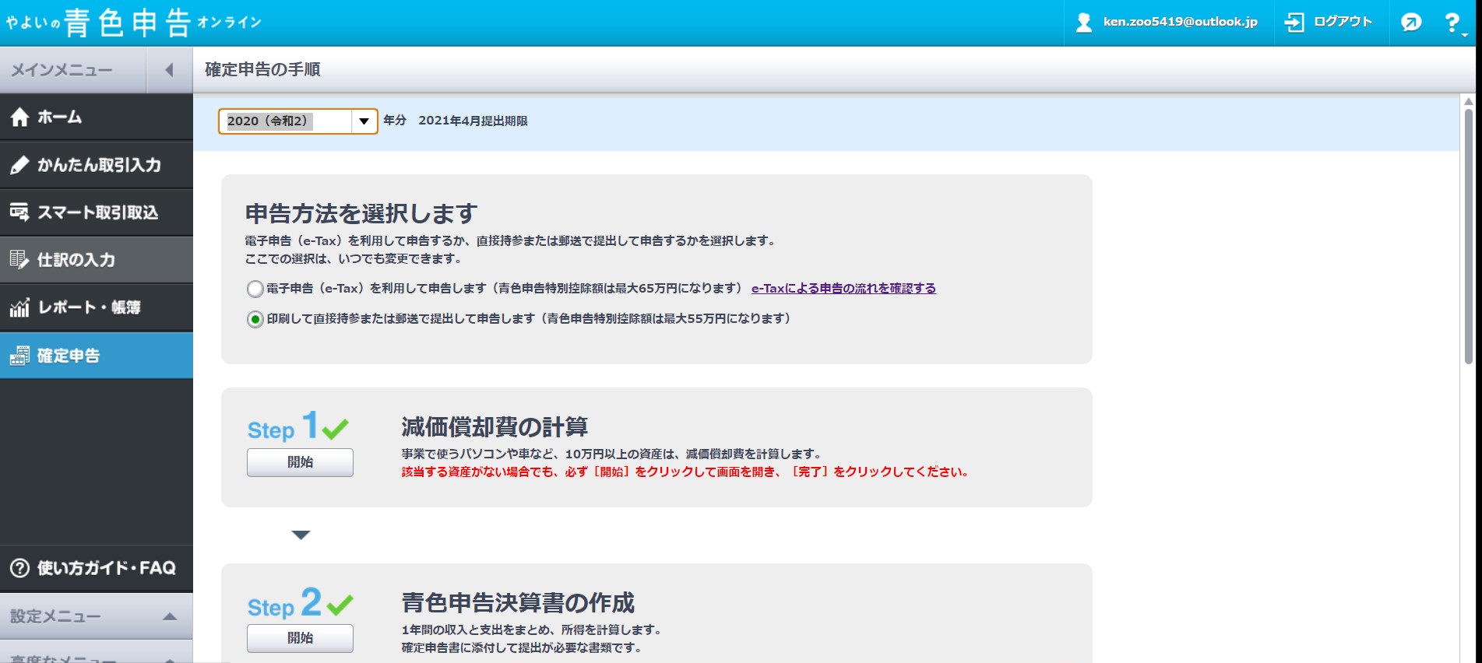Click the question-circle icon for 使い方ガイド・FAQ
Viewport: 1482px width, 663px height.
pos(19,568)
